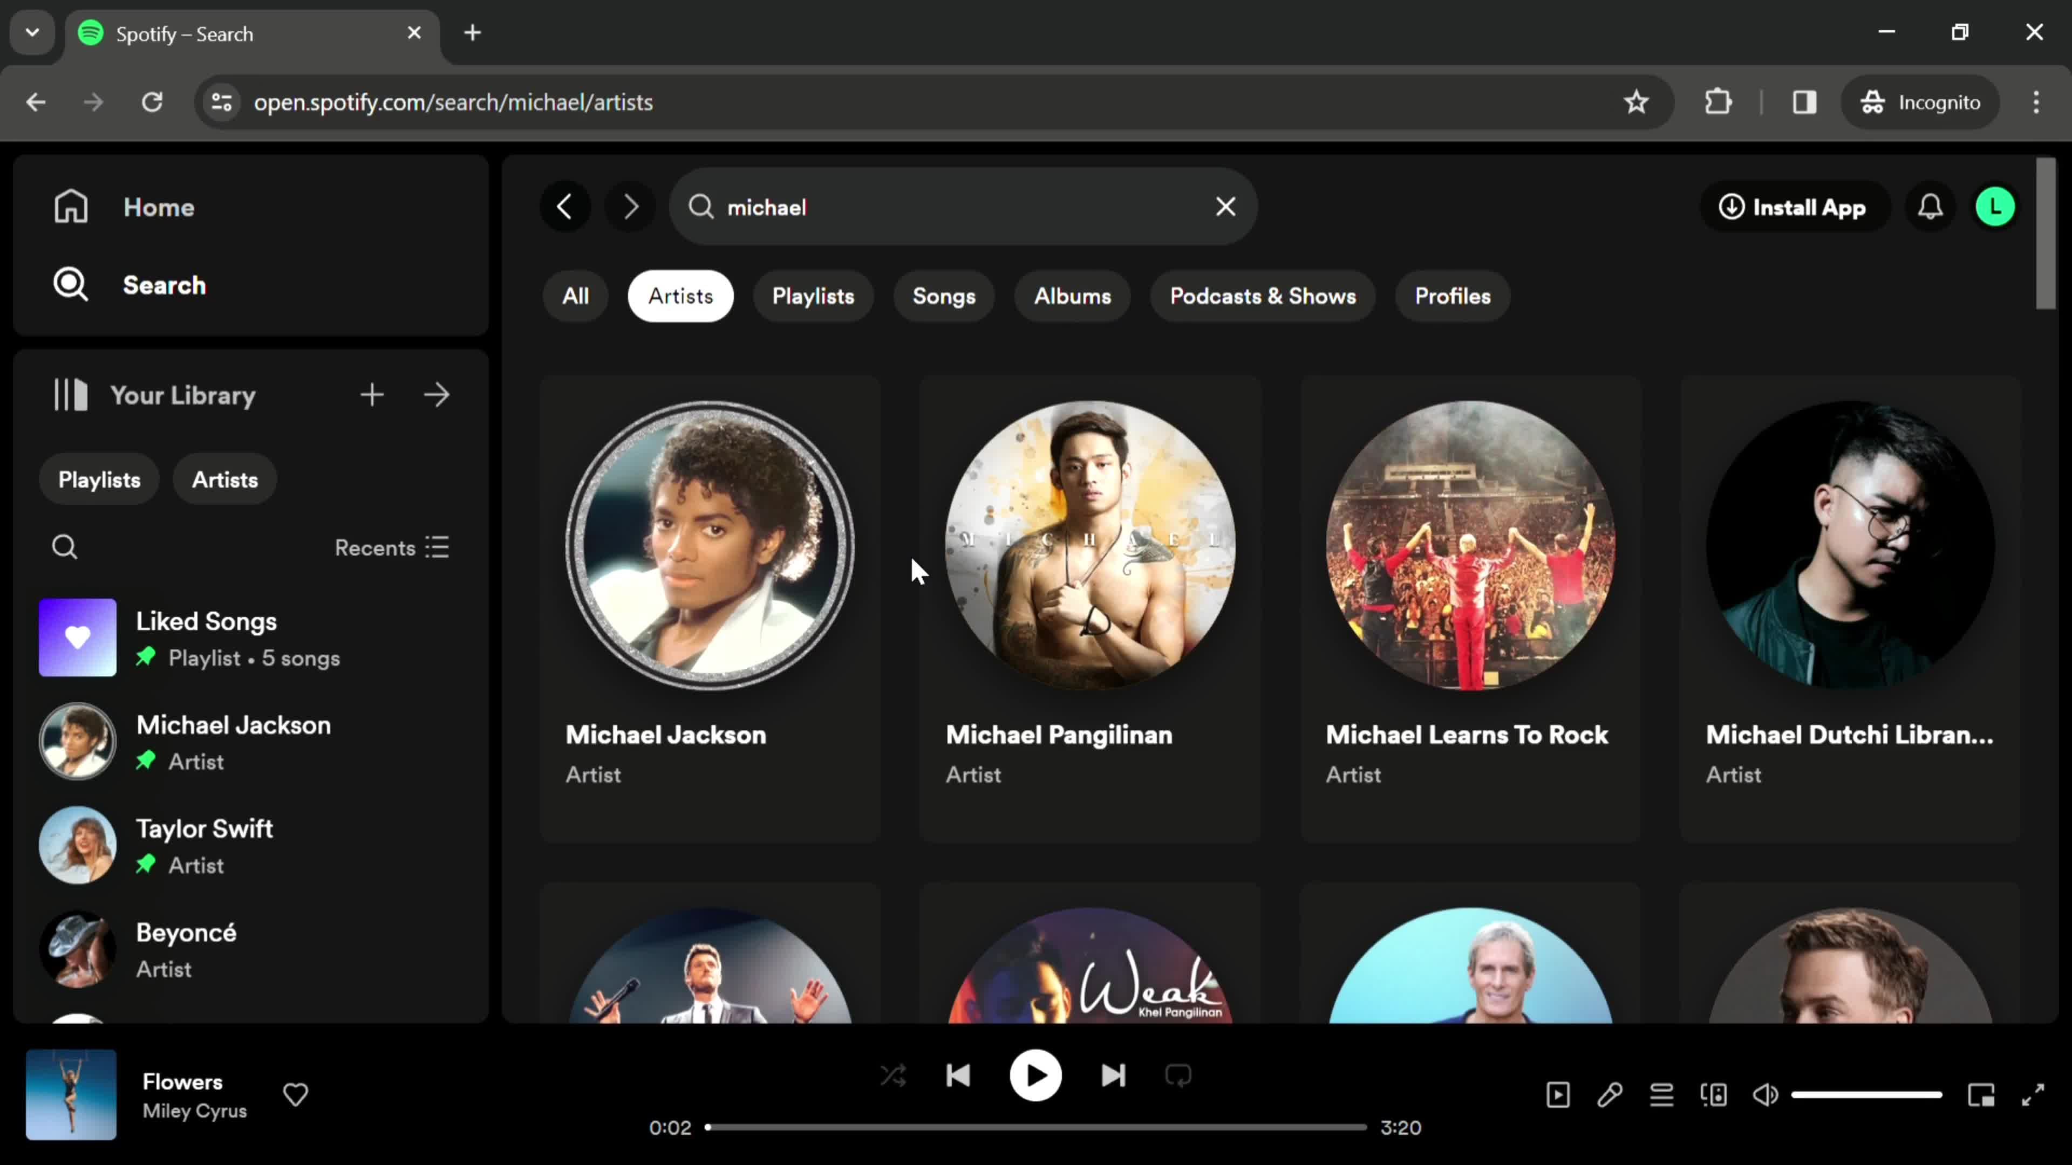Click the song progress bar
The width and height of the screenshot is (2072, 1165).
[1036, 1127]
